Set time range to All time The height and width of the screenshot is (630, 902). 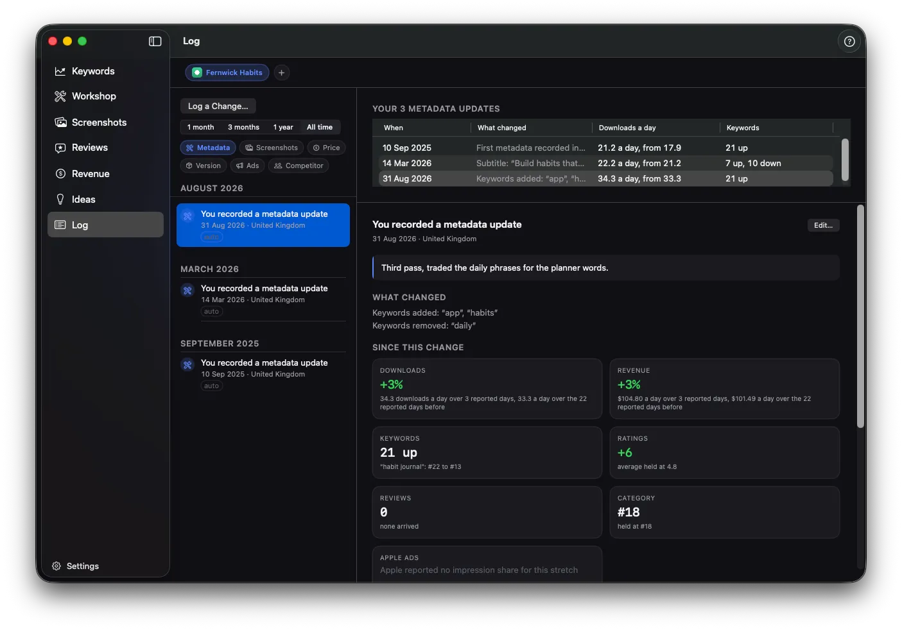pyautogui.click(x=320, y=127)
